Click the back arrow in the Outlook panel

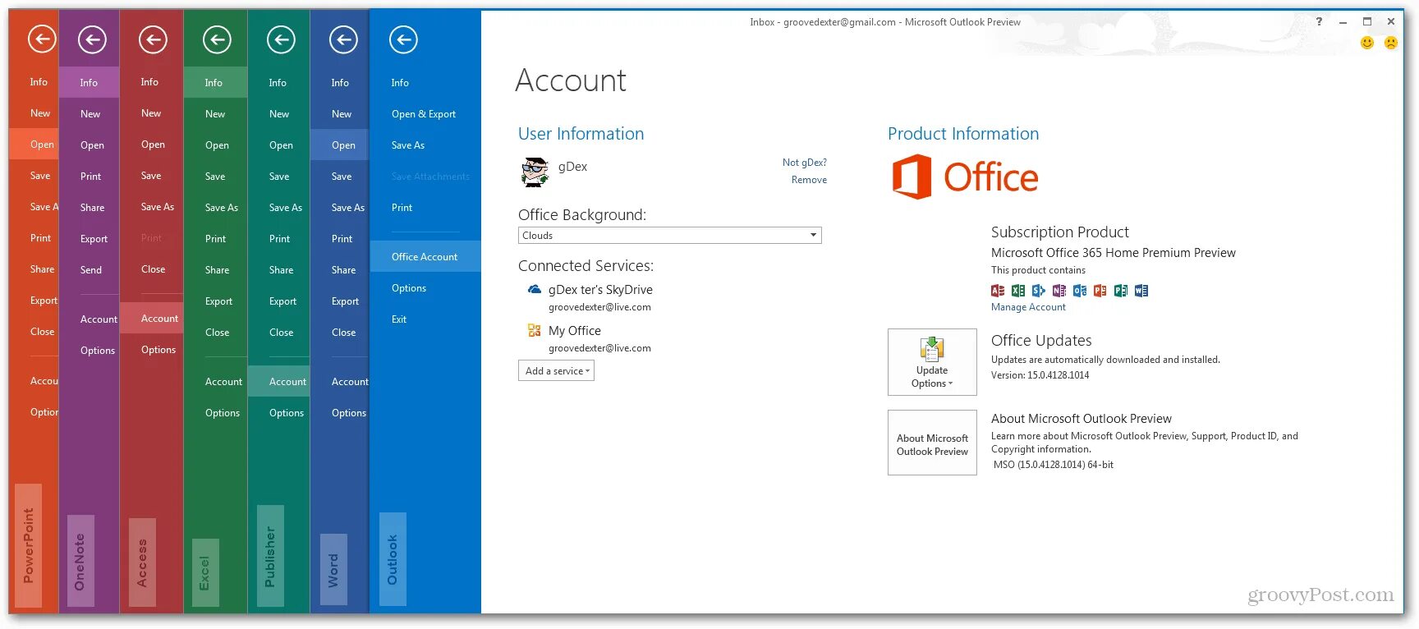403,39
